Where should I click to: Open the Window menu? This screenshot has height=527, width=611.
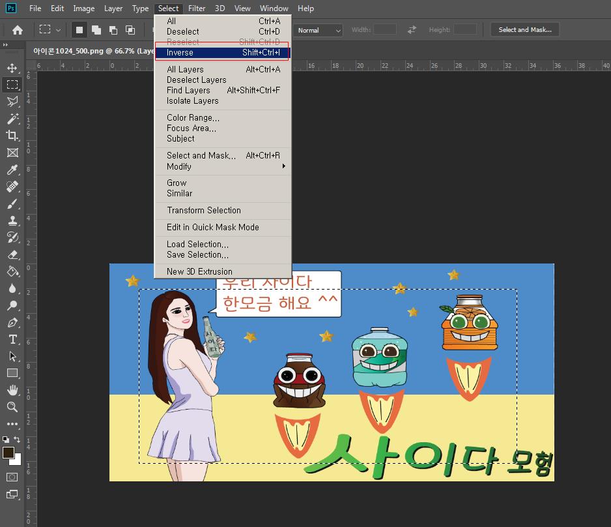(274, 8)
